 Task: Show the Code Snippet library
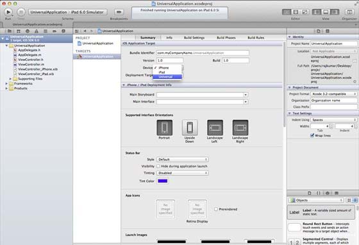tap(319, 193)
